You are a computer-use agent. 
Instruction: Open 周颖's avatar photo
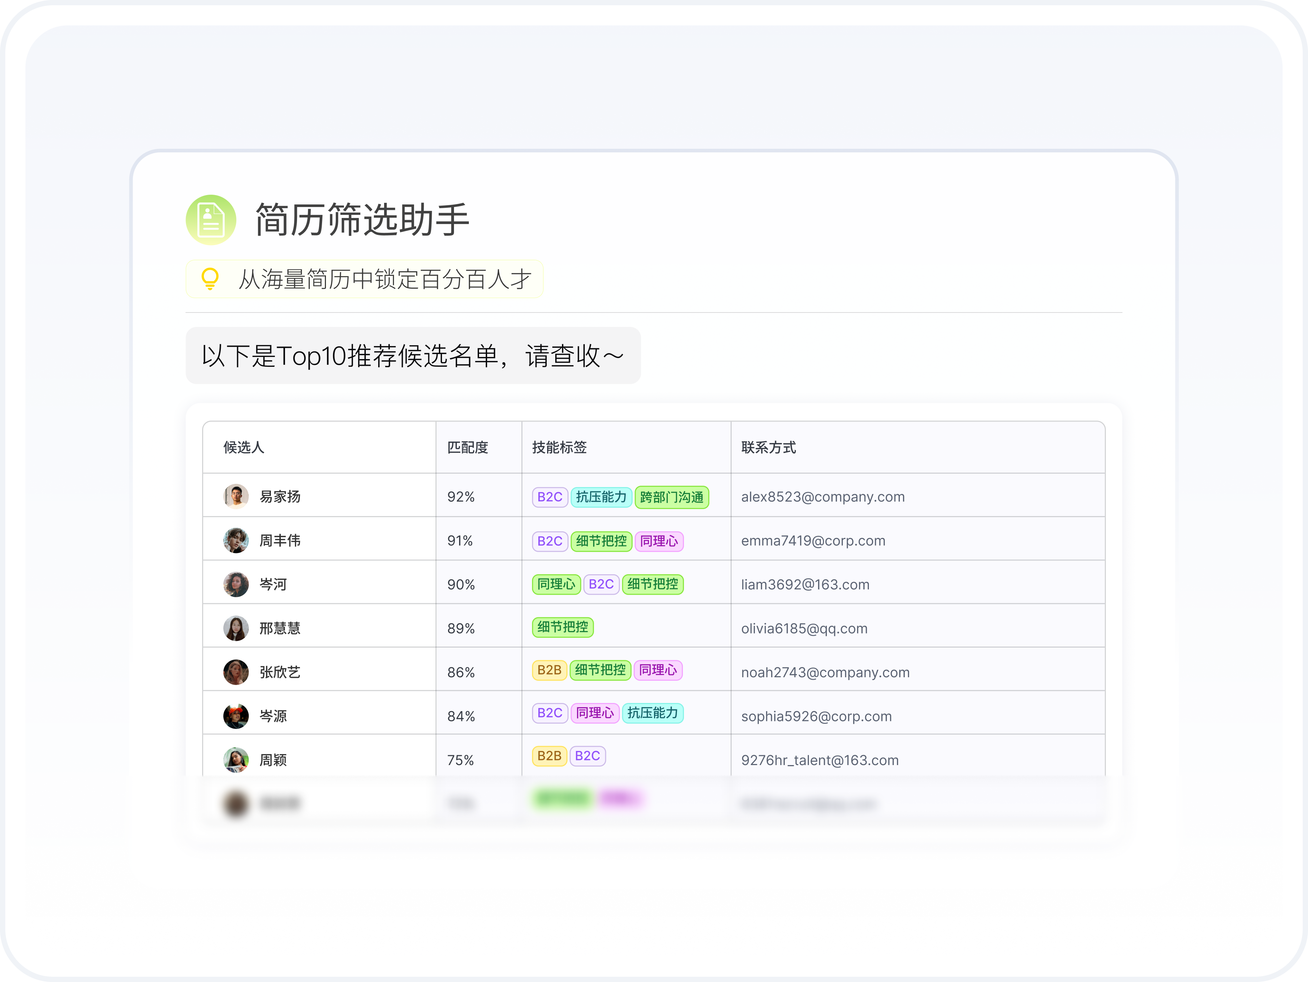tap(236, 760)
